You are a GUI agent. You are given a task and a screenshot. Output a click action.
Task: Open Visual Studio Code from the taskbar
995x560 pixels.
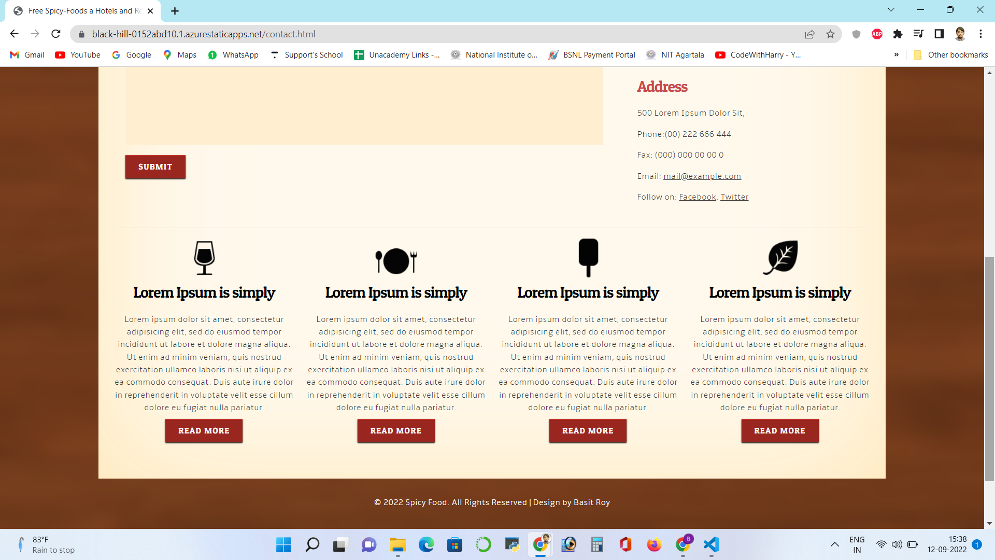(x=712, y=544)
